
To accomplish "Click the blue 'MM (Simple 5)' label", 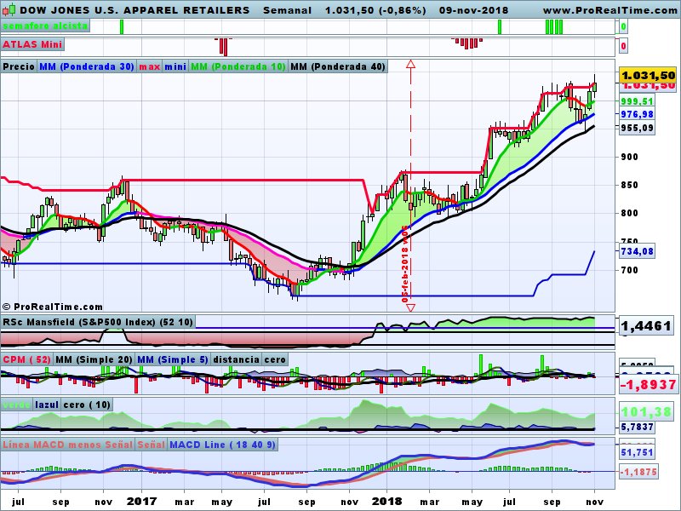I will point(173,359).
